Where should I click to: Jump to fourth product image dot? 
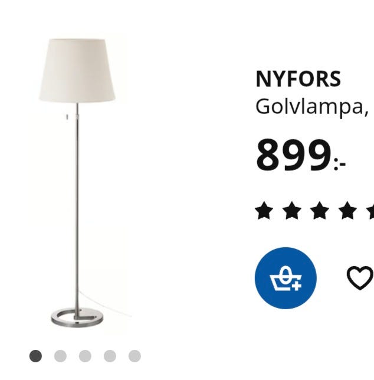point(110,356)
